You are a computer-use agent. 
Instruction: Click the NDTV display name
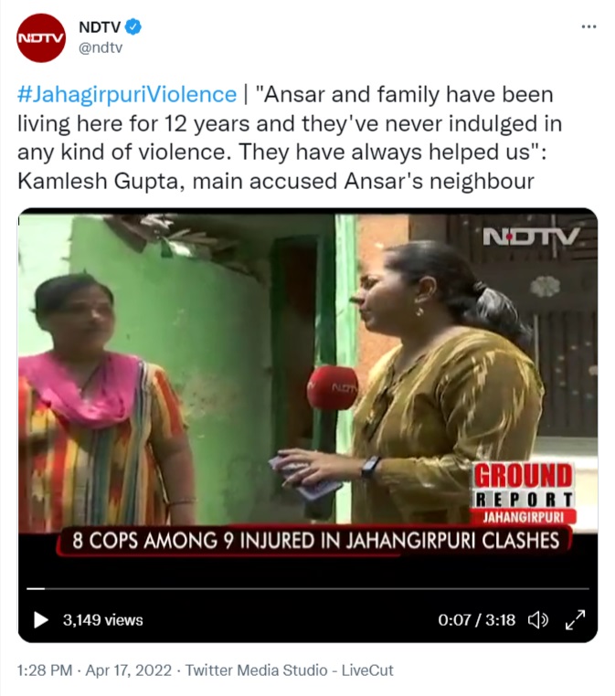tap(100, 27)
